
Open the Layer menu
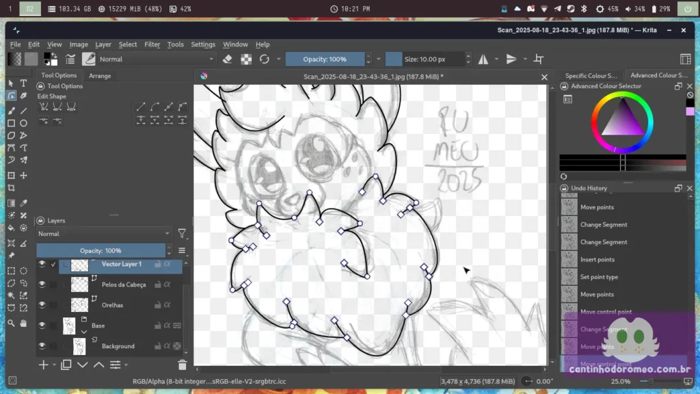[103, 44]
